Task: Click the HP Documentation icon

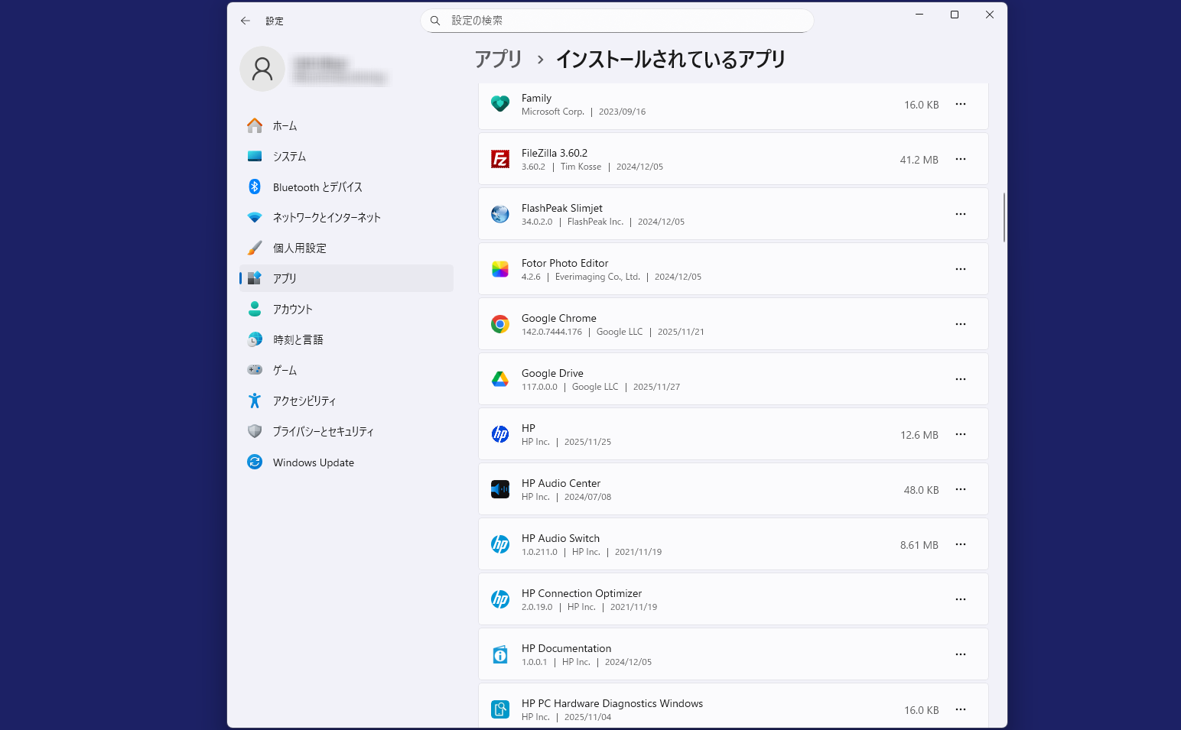Action: click(x=500, y=654)
